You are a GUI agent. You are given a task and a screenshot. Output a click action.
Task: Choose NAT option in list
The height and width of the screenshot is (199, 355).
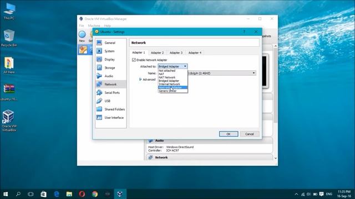pyautogui.click(x=173, y=74)
